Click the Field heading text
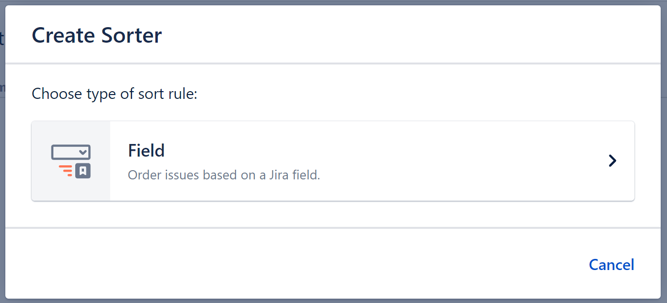Image resolution: width=667 pixels, height=303 pixels. (x=146, y=150)
